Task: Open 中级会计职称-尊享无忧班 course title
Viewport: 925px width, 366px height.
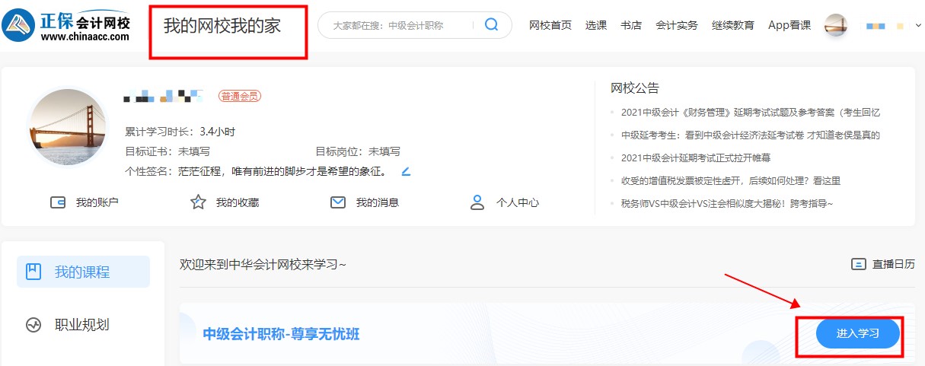Action: [x=281, y=333]
